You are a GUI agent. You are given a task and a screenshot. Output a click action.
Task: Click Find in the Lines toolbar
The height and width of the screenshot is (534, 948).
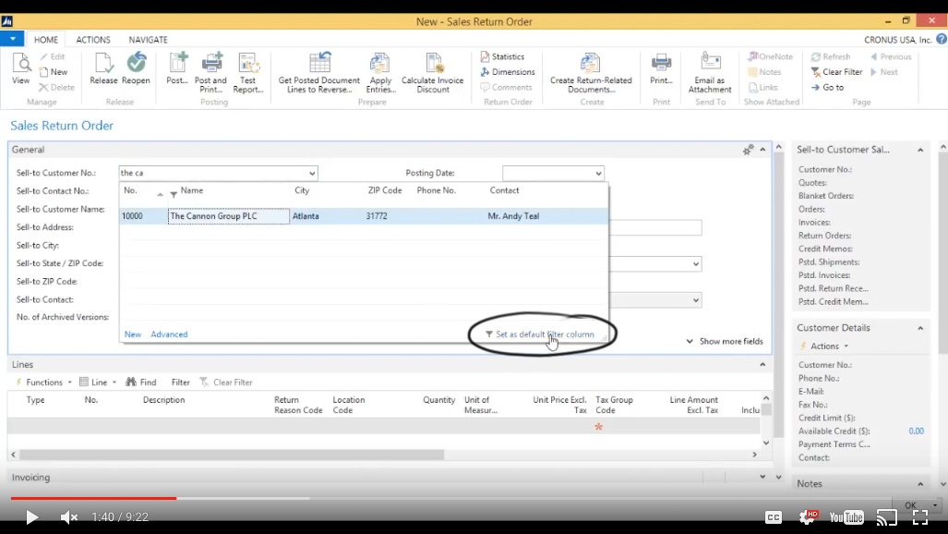pyautogui.click(x=141, y=382)
